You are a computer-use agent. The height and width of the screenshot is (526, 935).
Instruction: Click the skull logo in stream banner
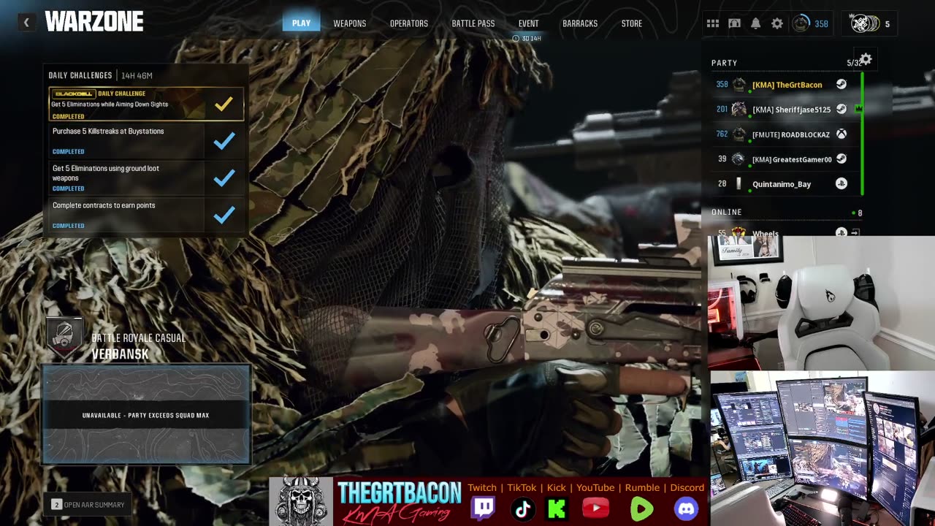[x=301, y=502]
